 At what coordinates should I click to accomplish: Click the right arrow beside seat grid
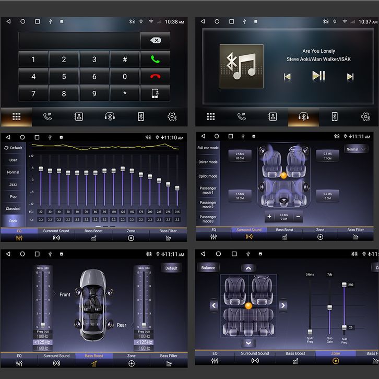point(283,305)
